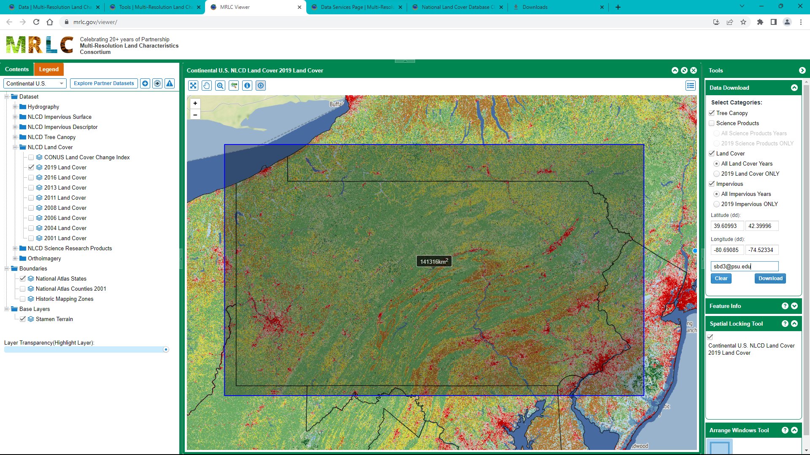Click the full extent map tool
810x455 pixels.
tap(193, 86)
